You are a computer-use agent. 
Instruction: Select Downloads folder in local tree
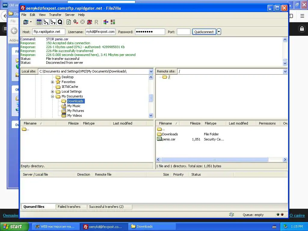75,101
